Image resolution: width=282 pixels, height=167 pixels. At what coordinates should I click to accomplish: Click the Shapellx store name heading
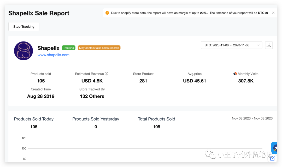pos(49,48)
